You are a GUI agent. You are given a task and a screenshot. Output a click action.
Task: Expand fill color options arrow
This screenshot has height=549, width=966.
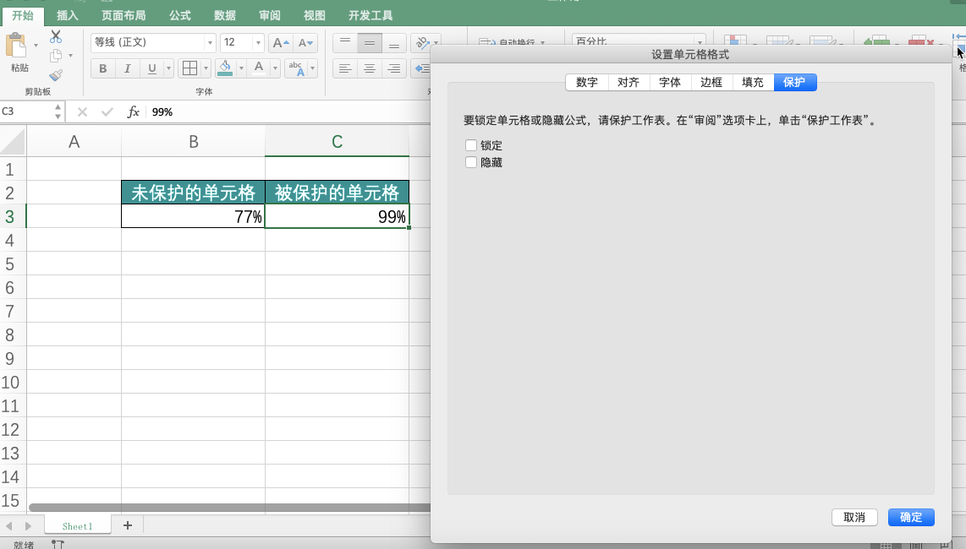point(241,68)
